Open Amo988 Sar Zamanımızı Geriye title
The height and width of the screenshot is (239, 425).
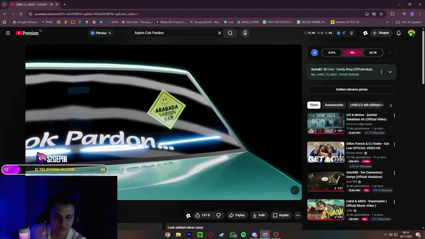364,175
